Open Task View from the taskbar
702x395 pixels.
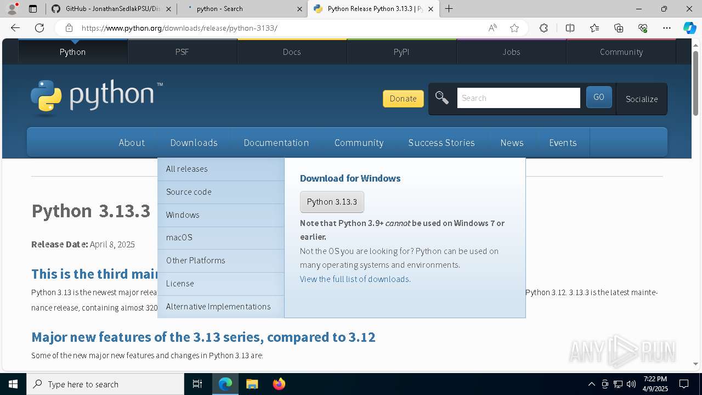coord(197,384)
